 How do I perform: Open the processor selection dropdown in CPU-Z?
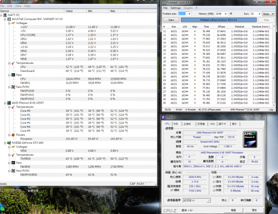tap(208, 201)
